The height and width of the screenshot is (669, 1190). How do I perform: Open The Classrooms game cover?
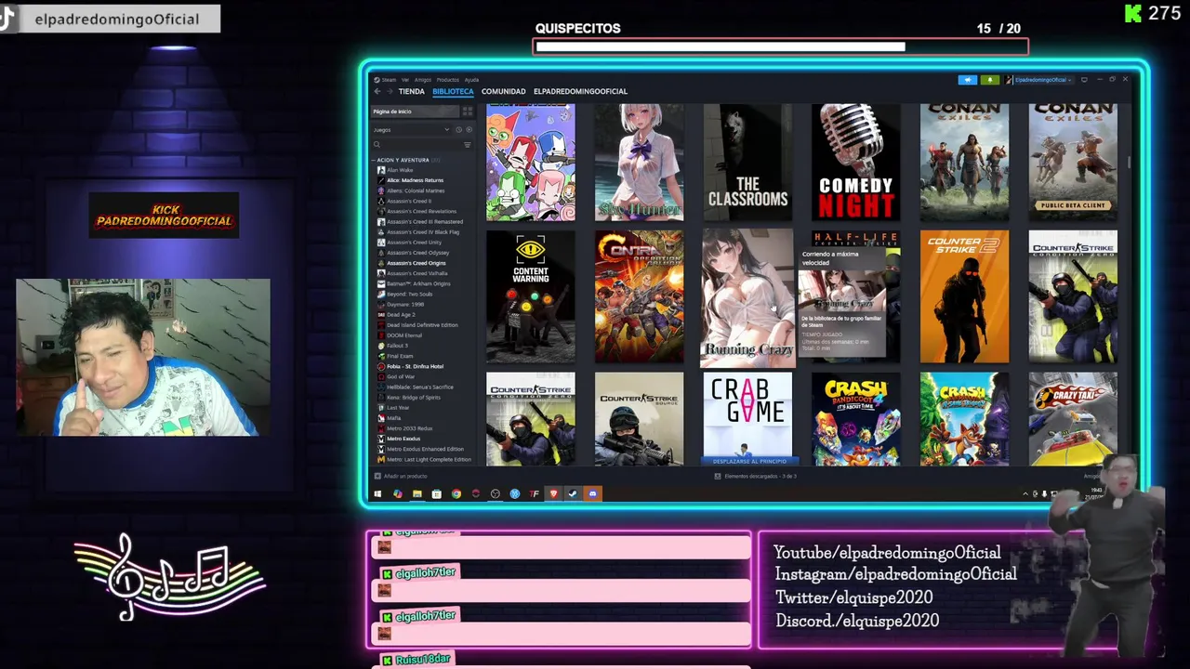click(747, 162)
